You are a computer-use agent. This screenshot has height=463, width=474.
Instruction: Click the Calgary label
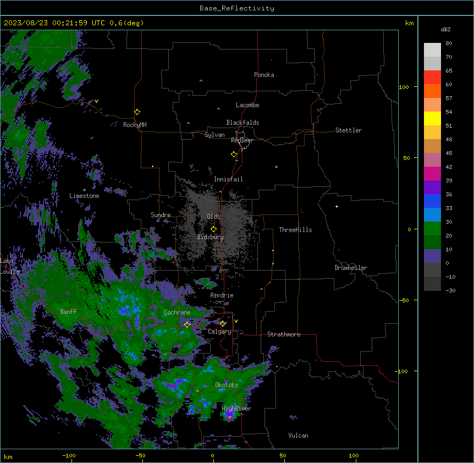[x=220, y=332]
